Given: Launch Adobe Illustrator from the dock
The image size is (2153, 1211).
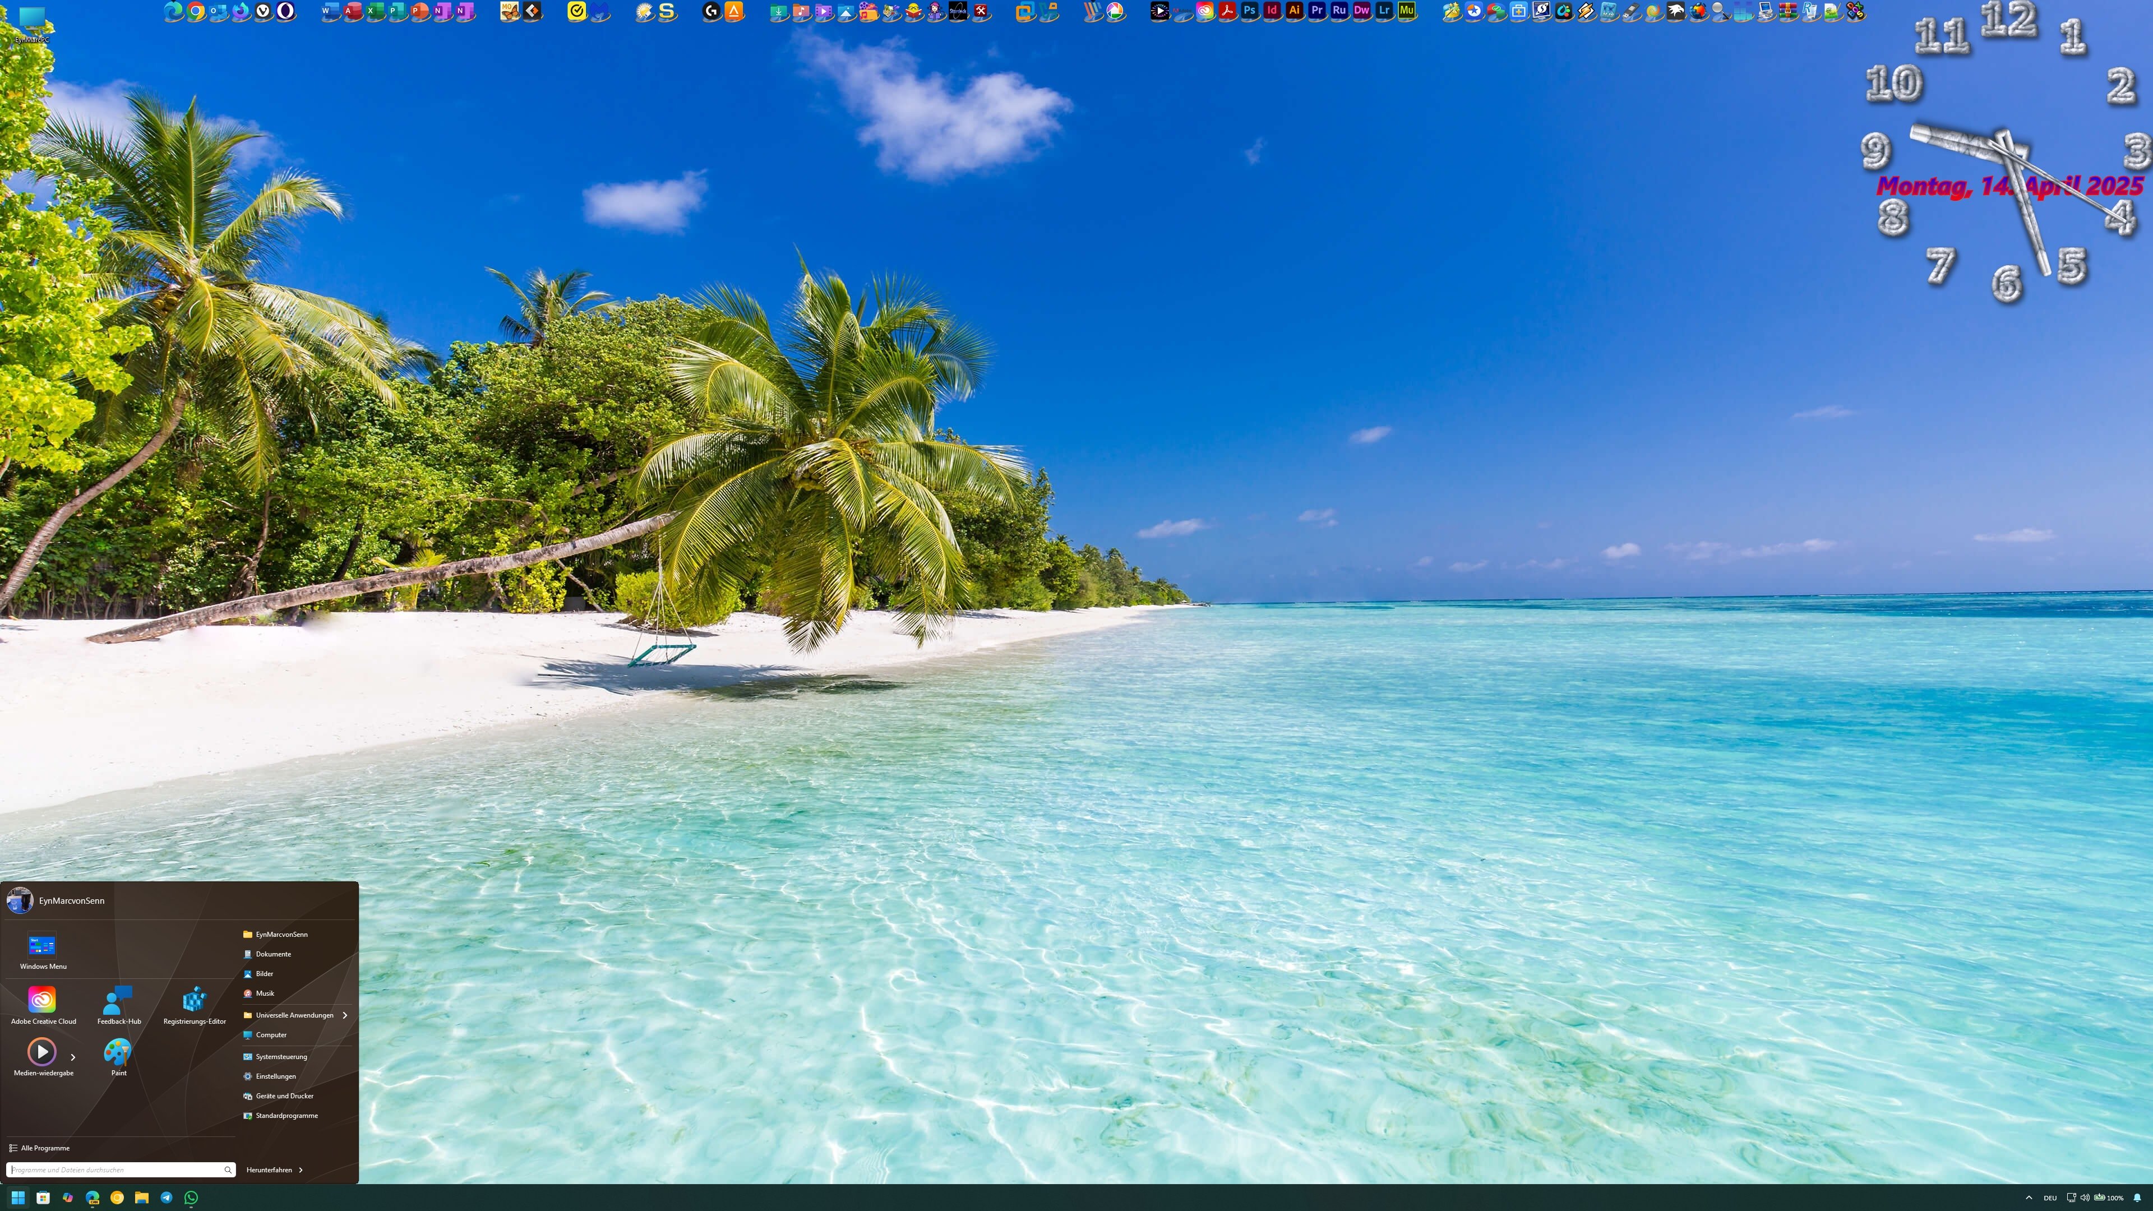Looking at the screenshot, I should [1294, 11].
